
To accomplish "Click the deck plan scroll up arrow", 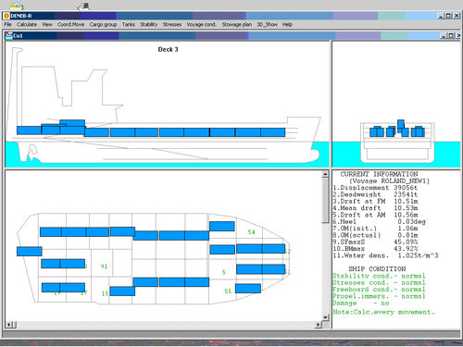I will point(325,174).
